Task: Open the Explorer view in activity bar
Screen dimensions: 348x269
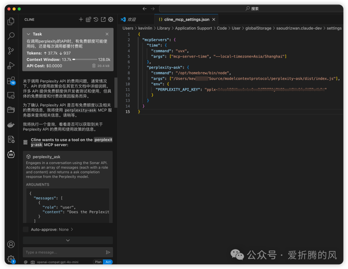Action: pyautogui.click(x=11, y=21)
